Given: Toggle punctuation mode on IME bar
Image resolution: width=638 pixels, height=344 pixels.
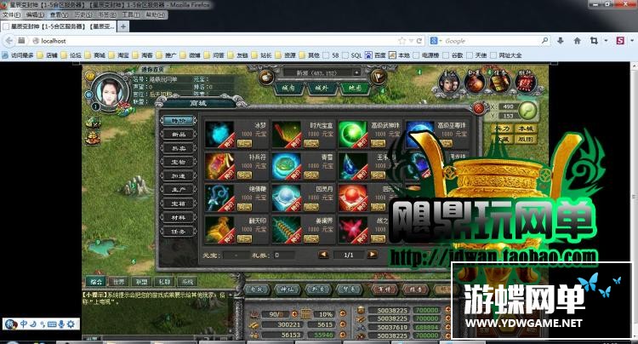Looking at the screenshot, I should click(x=43, y=324).
